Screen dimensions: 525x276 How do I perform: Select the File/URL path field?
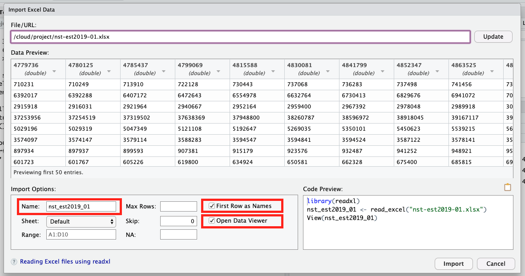click(240, 37)
